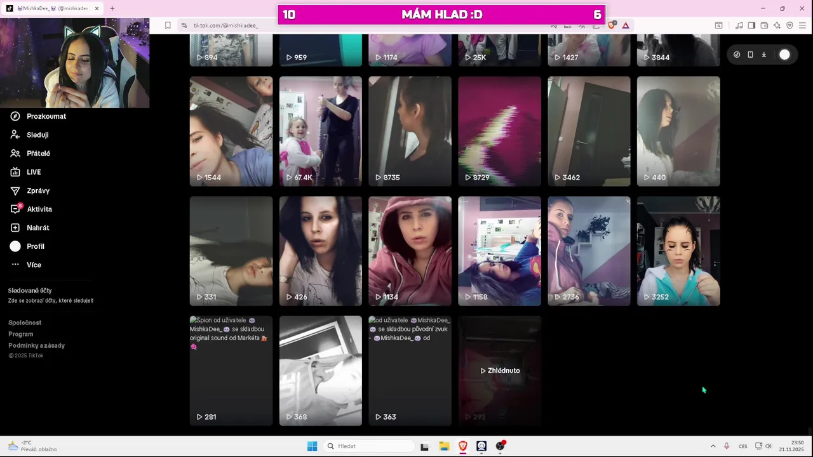Screen dimensions: 813x457
Task: Open the weather widget showing -2°C
Action: point(32,446)
